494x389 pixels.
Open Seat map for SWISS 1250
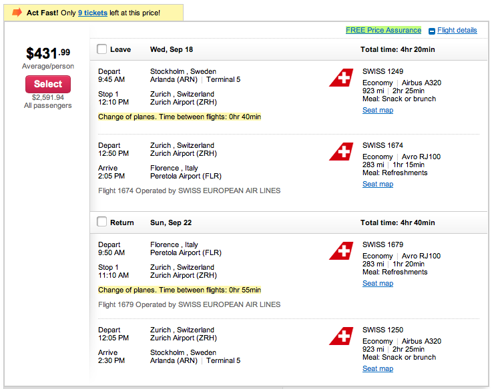coord(378,369)
